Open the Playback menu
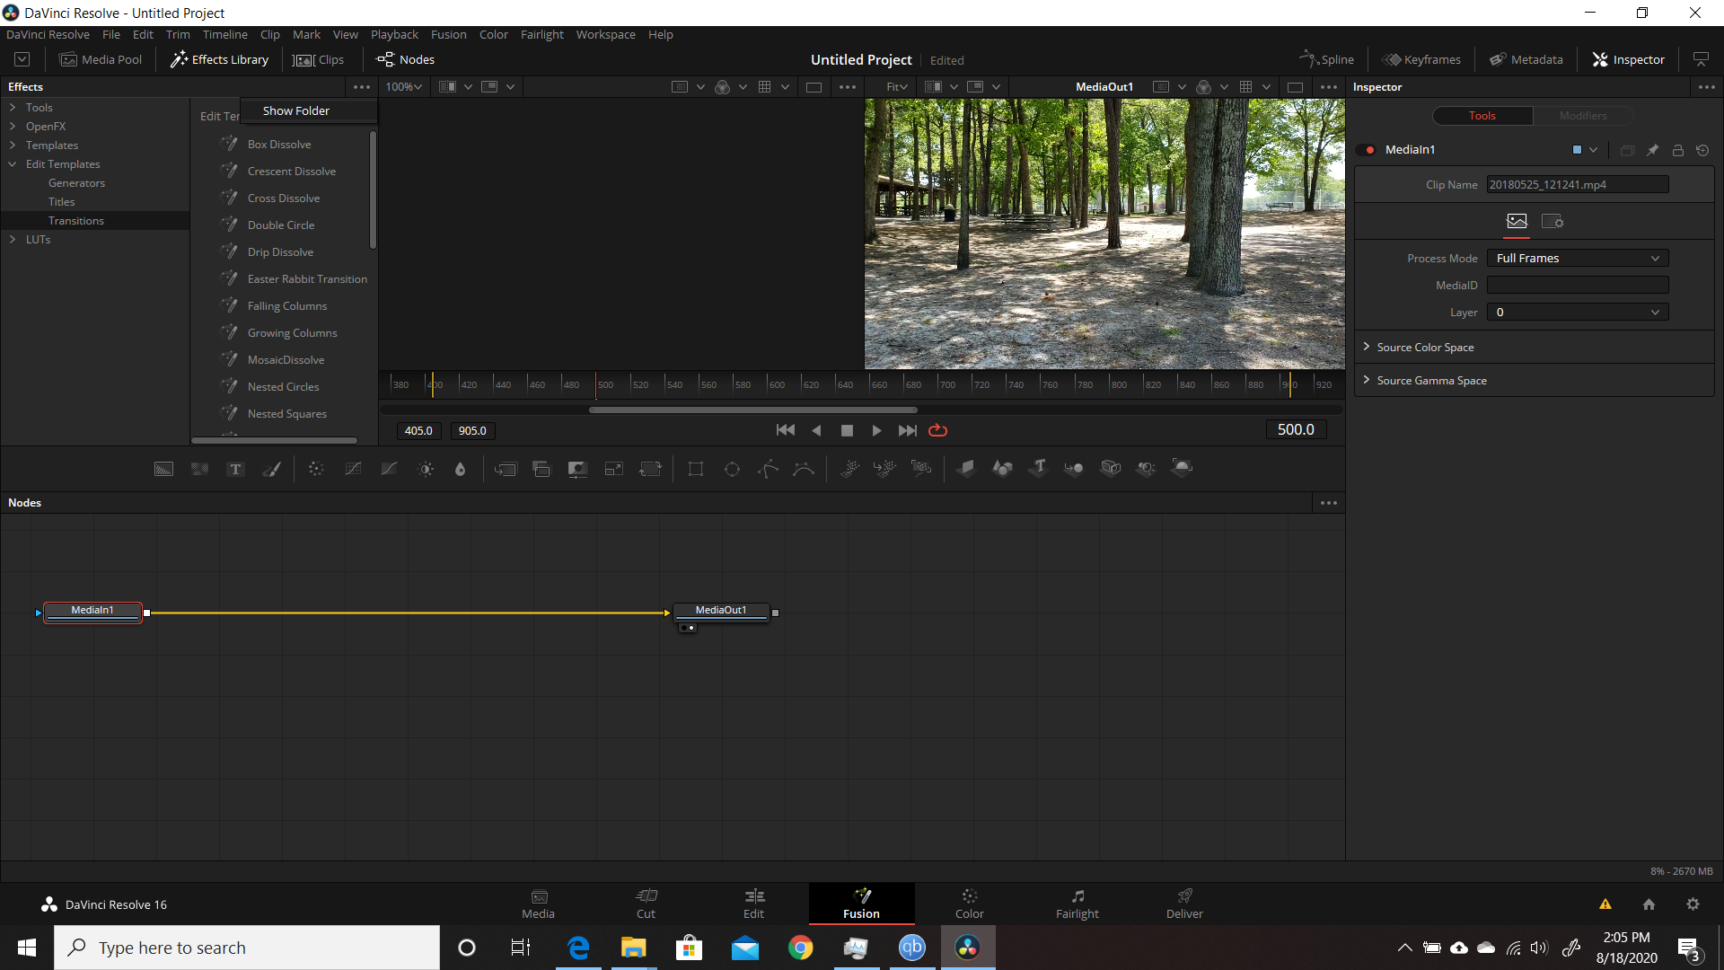The width and height of the screenshot is (1724, 970). 394,34
